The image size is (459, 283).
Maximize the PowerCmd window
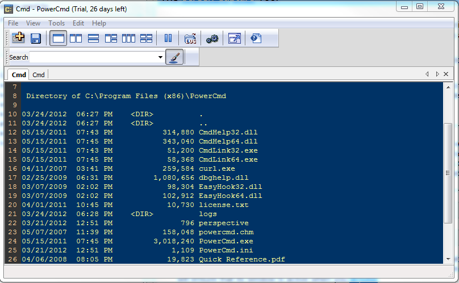pyautogui.click(x=420, y=6)
